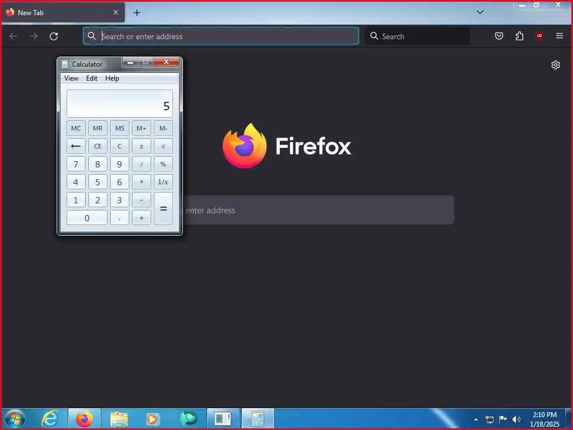Image resolution: width=573 pixels, height=430 pixels.
Task: Open Firefox extensions menu
Action: (519, 36)
